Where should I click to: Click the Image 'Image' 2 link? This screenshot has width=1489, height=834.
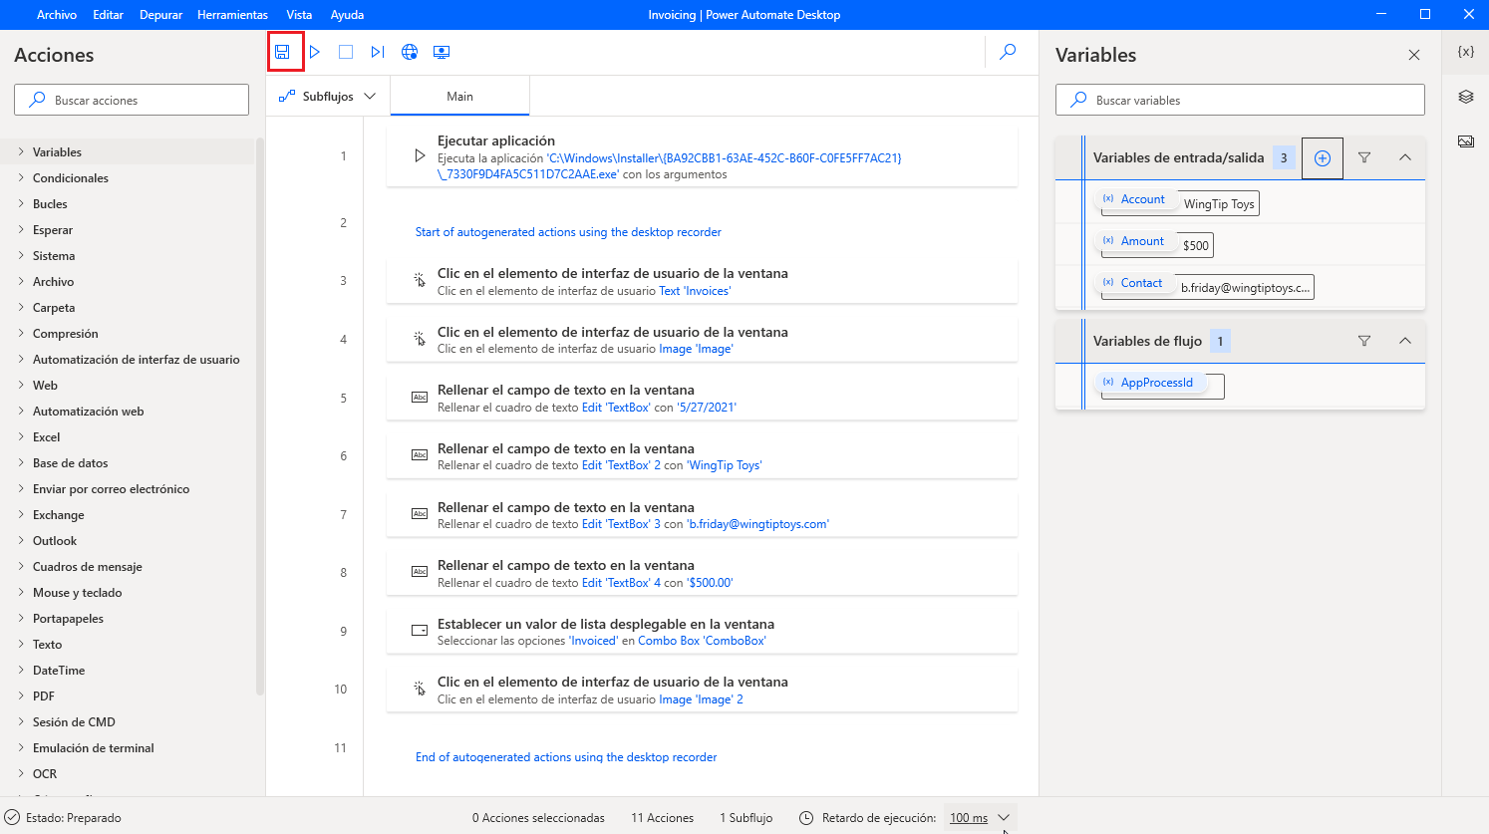pyautogui.click(x=702, y=699)
